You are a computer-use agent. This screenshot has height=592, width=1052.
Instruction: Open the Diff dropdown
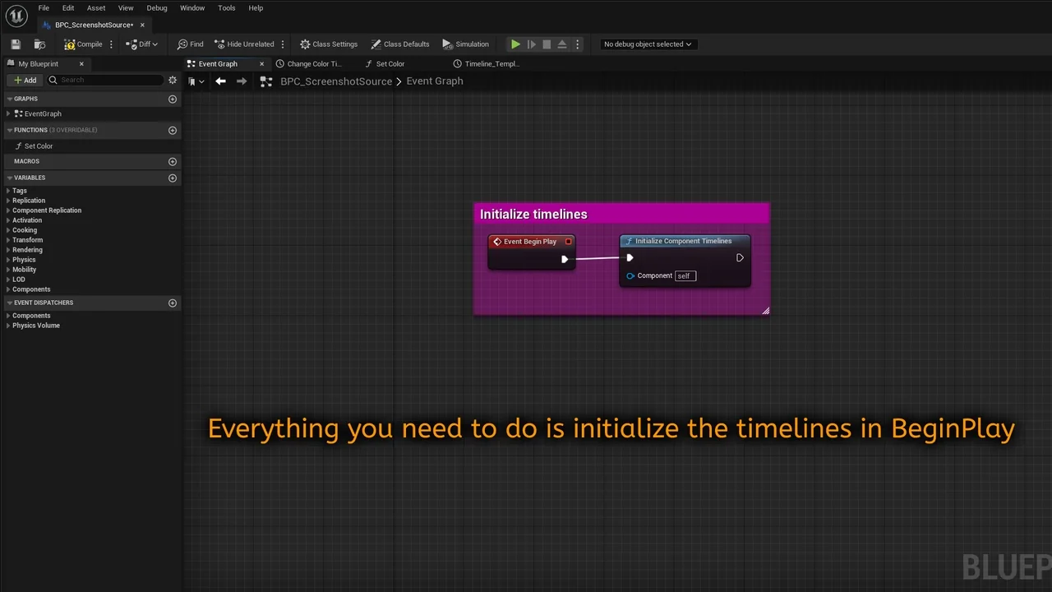(x=143, y=44)
